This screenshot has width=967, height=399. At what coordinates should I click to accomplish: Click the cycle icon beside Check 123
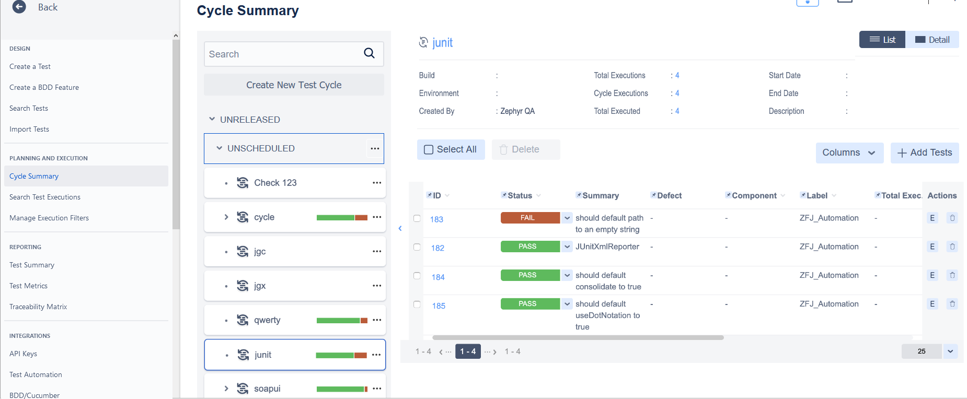point(243,183)
